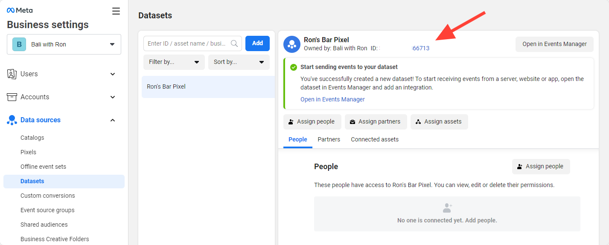Click the Assign partners button
609x245 pixels.
[x=376, y=122]
